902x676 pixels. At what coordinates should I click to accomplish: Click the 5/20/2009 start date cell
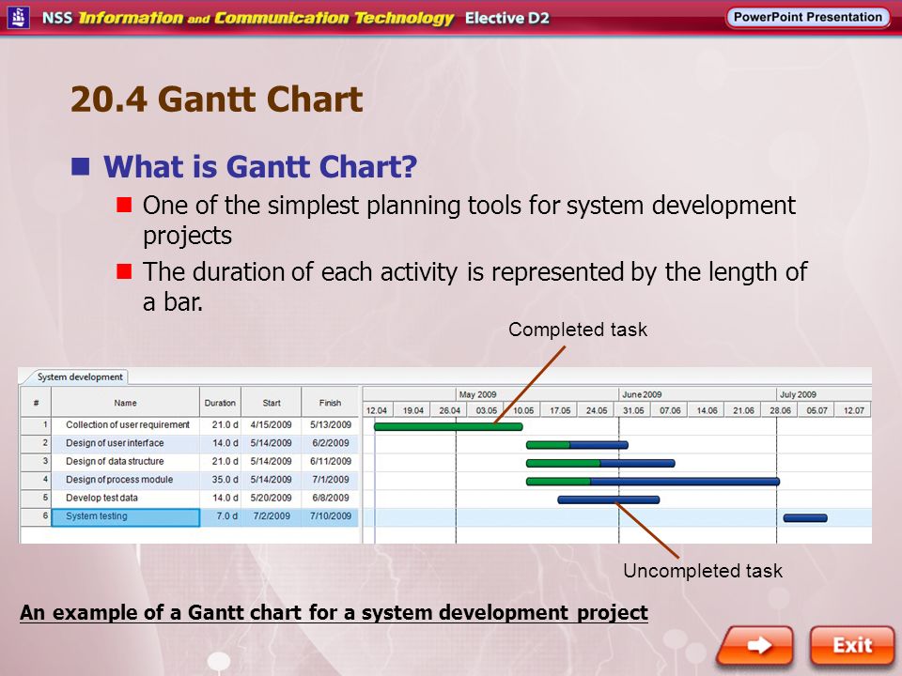click(x=272, y=499)
